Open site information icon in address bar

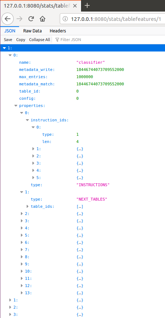(65, 19)
